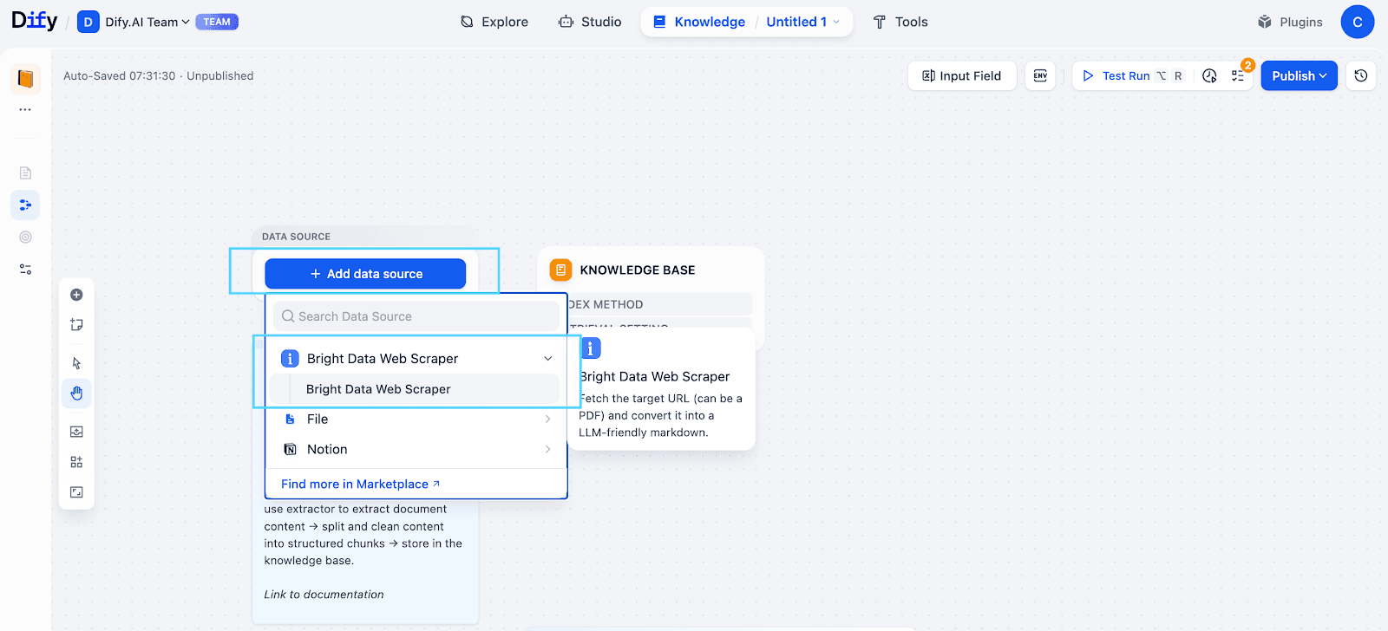Go to the Studio tab
The height and width of the screenshot is (631, 1388).
click(x=590, y=23)
